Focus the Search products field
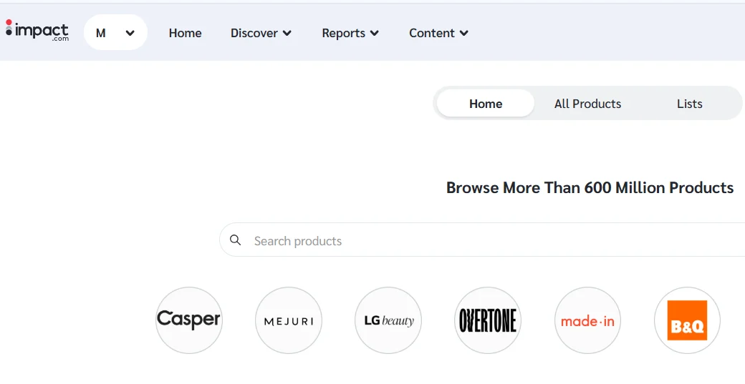The height and width of the screenshot is (384, 745). 482,240
